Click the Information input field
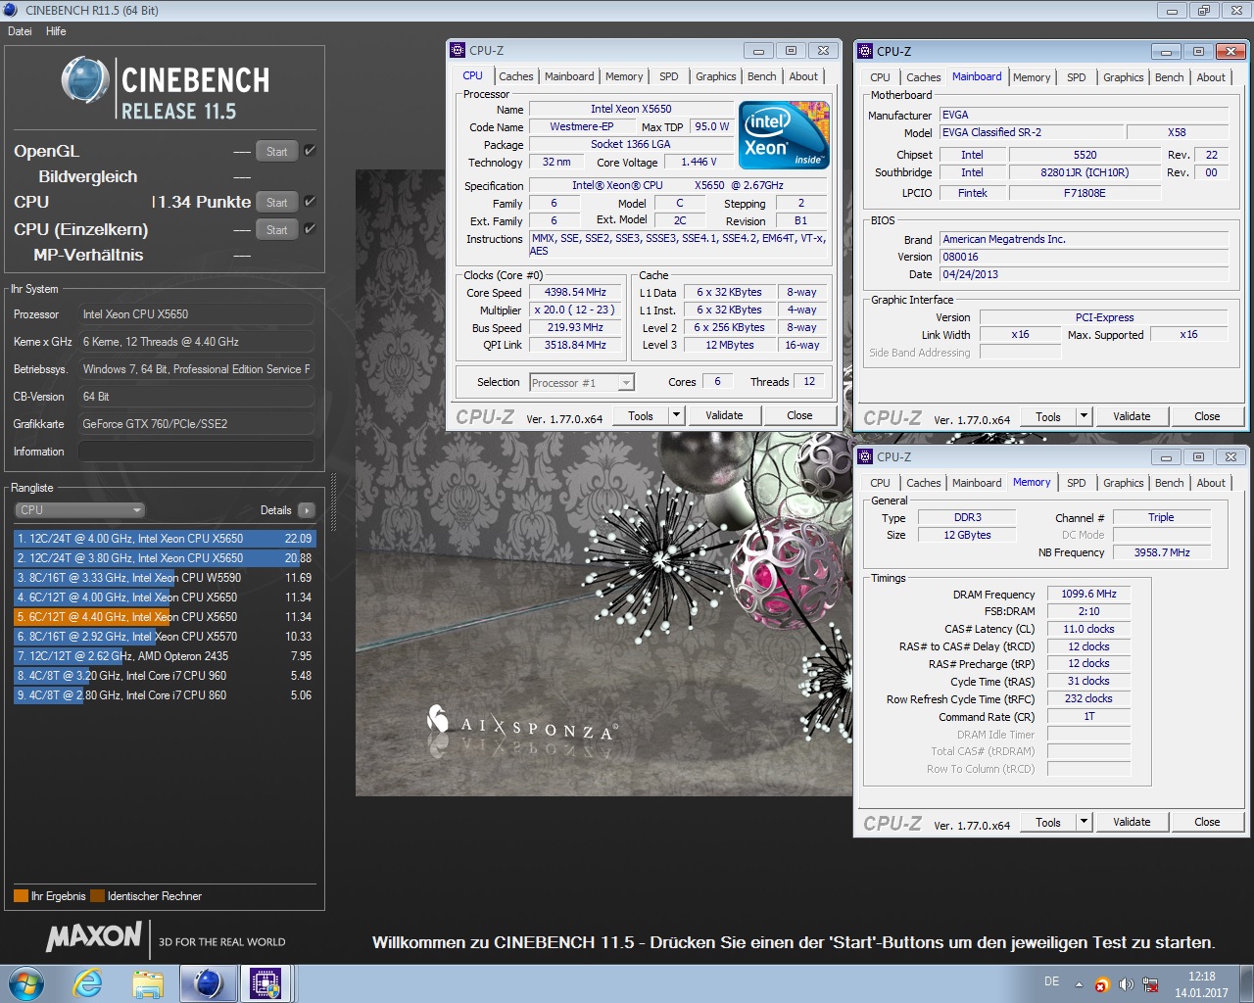The width and height of the screenshot is (1254, 1003). (x=196, y=452)
